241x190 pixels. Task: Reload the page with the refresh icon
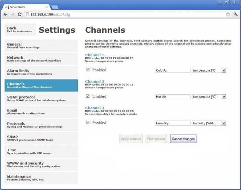[20, 14]
